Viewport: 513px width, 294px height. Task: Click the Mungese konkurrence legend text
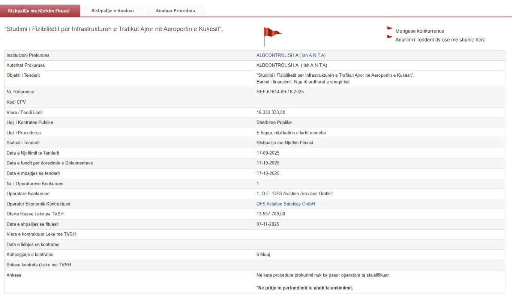419,31
